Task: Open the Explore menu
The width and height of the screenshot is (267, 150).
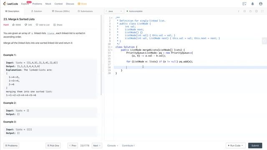Action: click(25, 4)
